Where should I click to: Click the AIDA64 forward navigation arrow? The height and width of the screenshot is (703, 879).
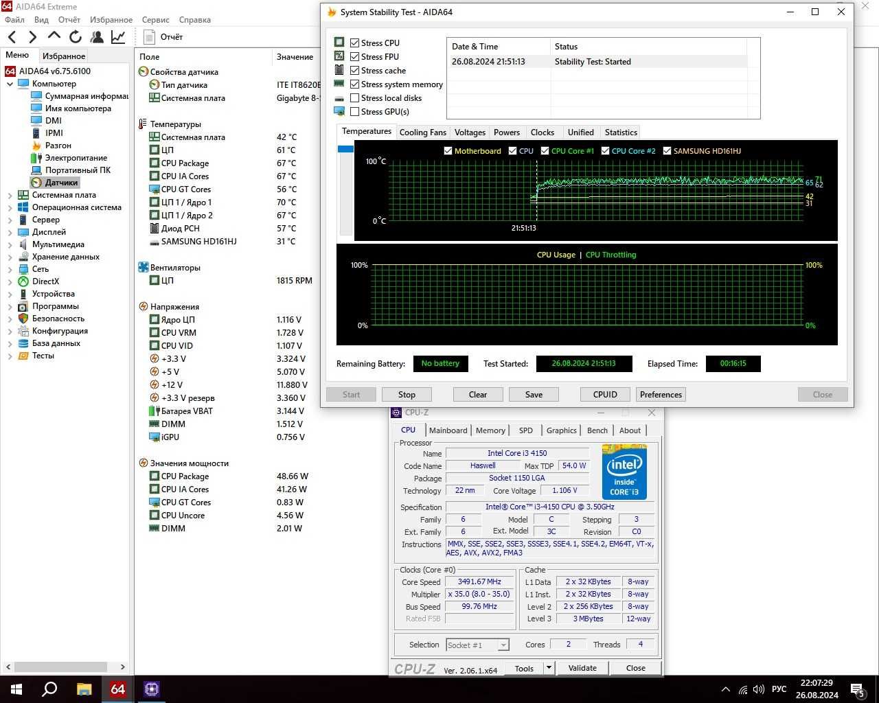[x=32, y=37]
